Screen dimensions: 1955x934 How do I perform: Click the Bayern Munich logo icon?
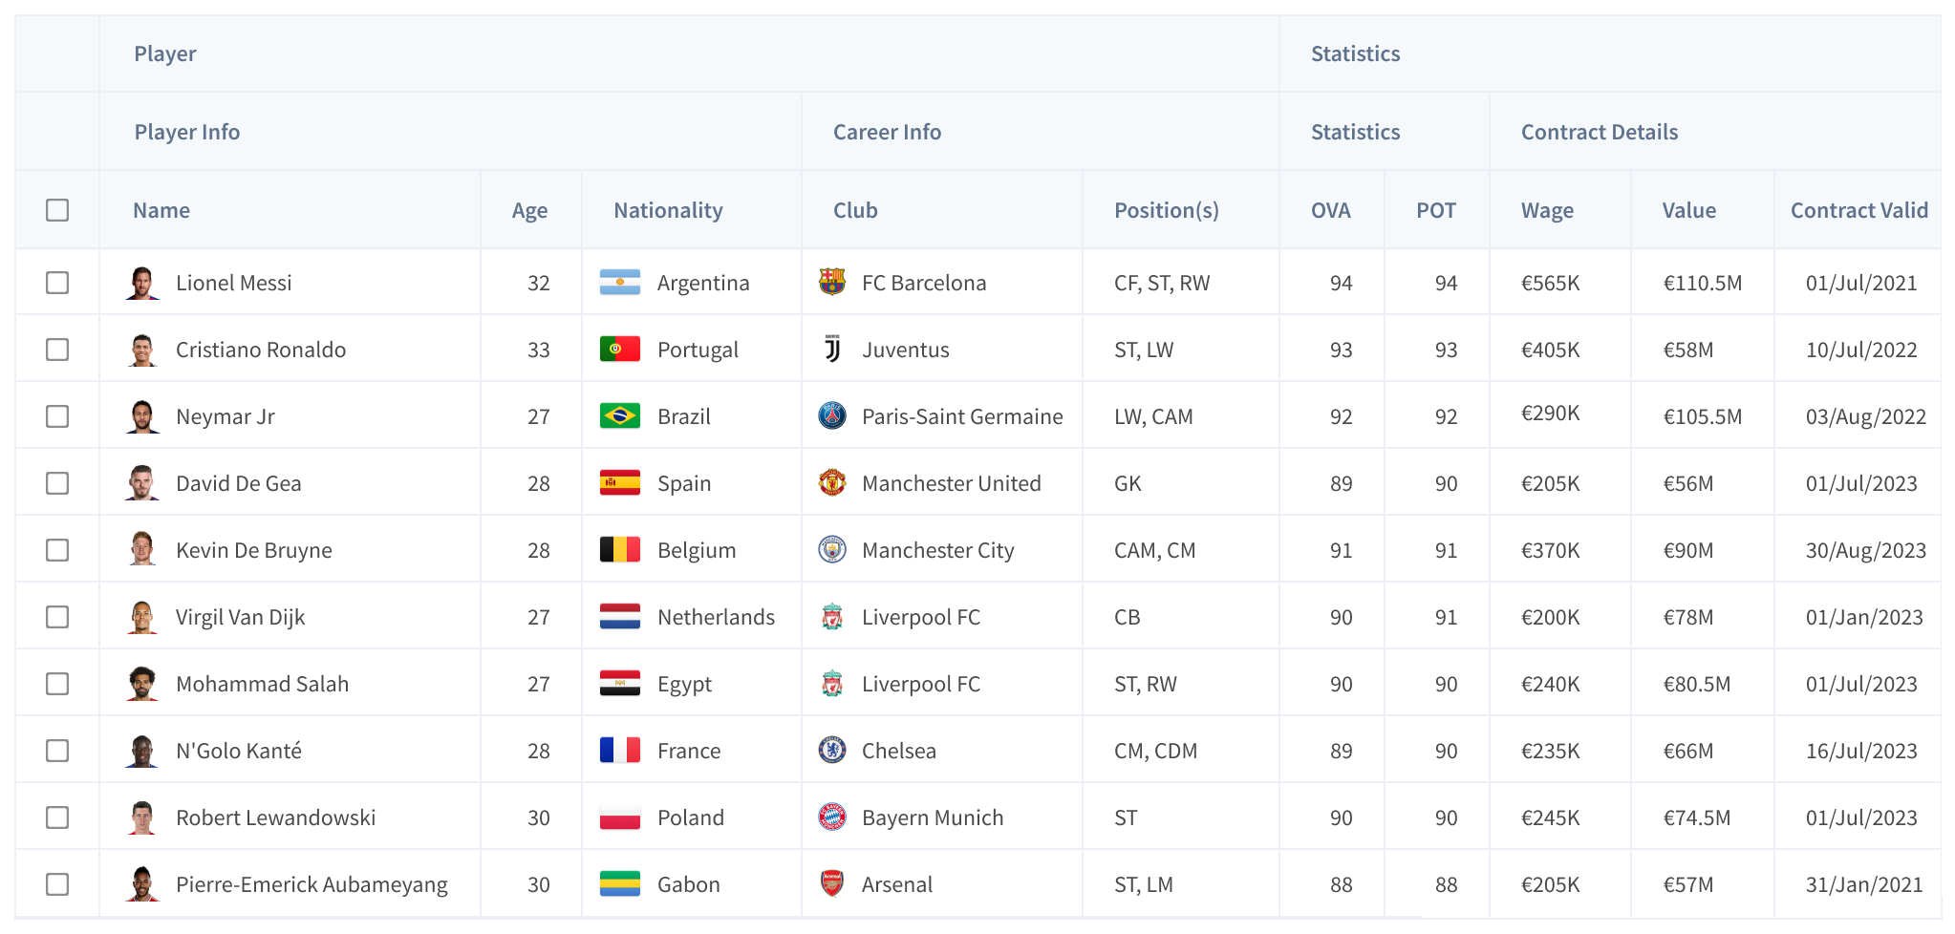[832, 817]
